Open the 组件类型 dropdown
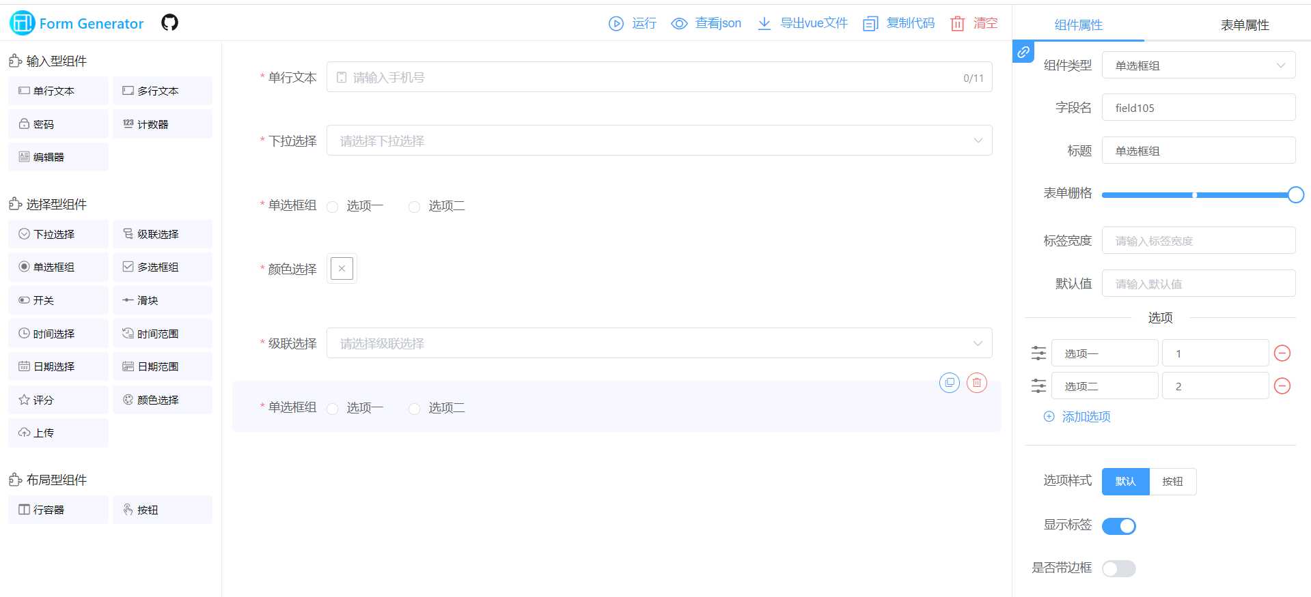The width and height of the screenshot is (1311, 597). (1198, 65)
